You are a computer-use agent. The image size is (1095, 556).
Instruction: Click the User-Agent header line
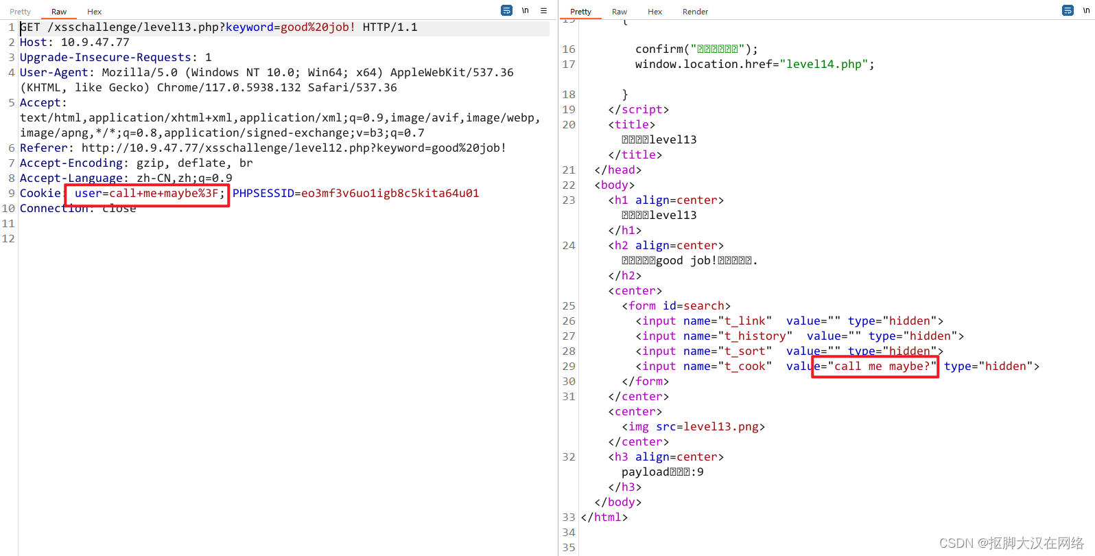(267, 73)
